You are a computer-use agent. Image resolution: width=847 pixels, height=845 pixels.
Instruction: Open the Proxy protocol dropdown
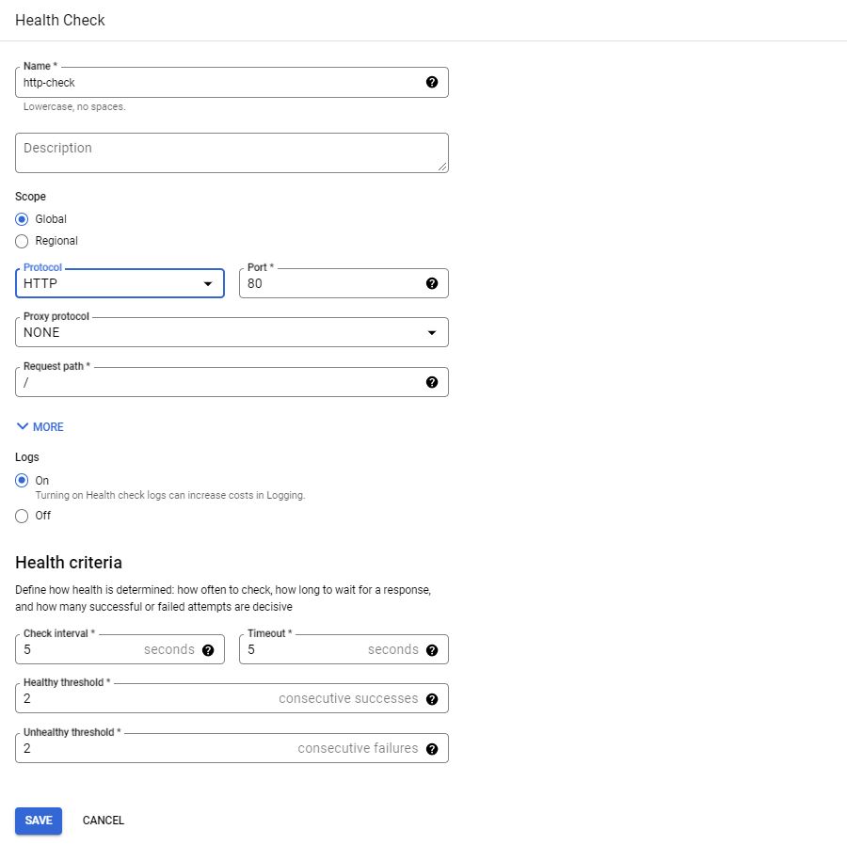coord(232,332)
